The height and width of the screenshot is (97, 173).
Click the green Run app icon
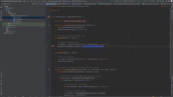(x=138, y=1)
